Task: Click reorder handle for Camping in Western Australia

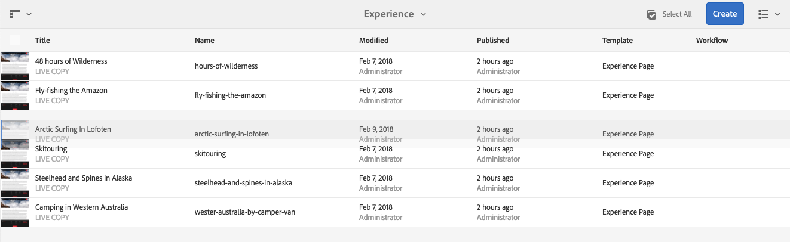Action: point(772,212)
